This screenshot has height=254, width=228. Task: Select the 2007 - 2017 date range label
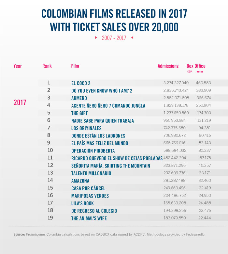tap(114, 38)
